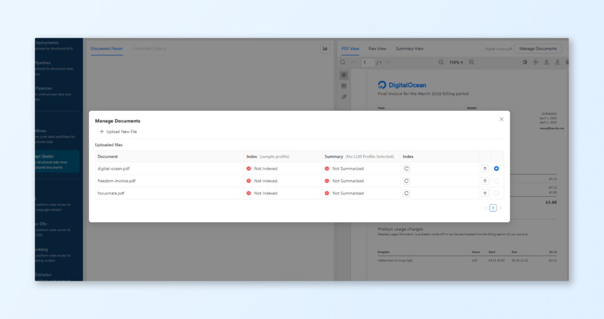Click the index refresh icon for freedom-invoice.pdf
The width and height of the screenshot is (604, 319).
(x=406, y=181)
